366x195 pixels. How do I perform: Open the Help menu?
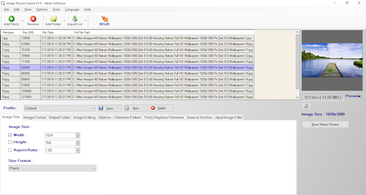coord(87,9)
